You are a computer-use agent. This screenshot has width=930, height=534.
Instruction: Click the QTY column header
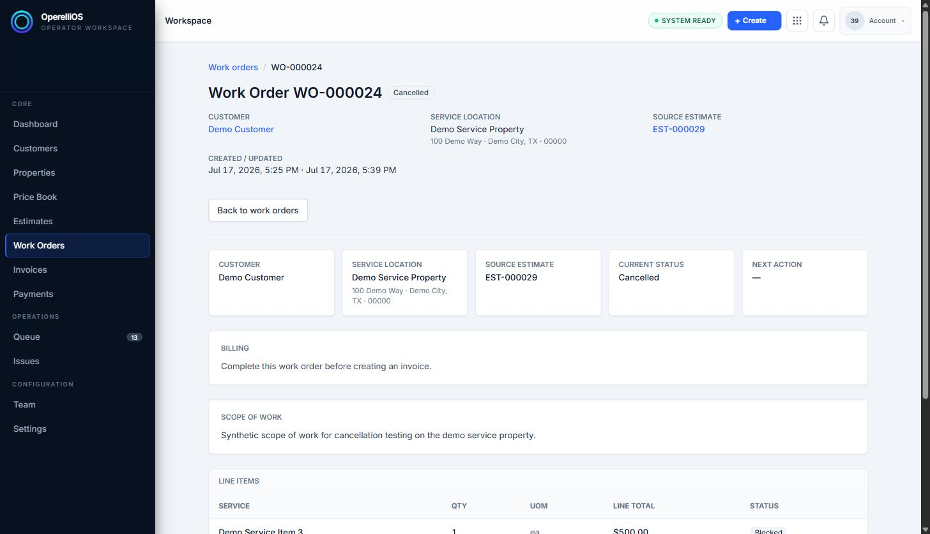tap(459, 506)
